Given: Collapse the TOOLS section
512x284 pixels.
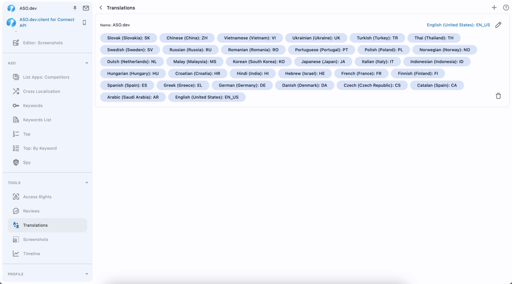Looking at the screenshot, I should (87, 183).
